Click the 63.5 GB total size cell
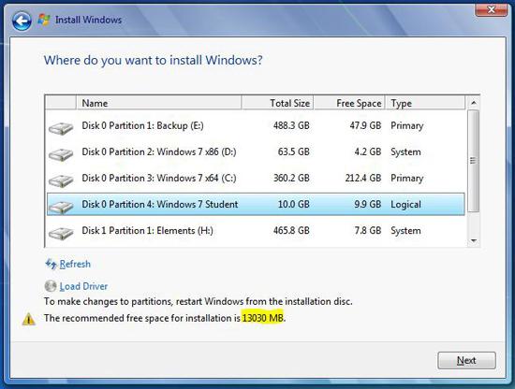The image size is (515, 389). click(x=294, y=151)
